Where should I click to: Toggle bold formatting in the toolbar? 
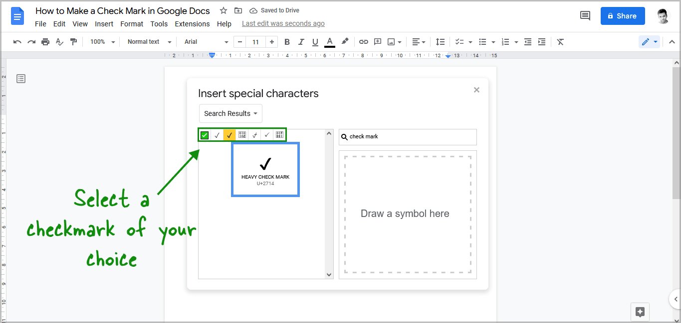[x=287, y=42]
